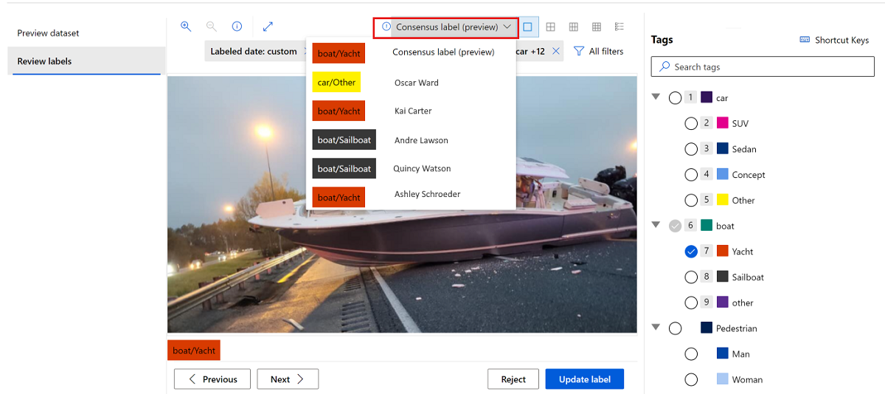Select the Sailboat tag radio button
This screenshot has height=394, width=885.
tap(691, 277)
